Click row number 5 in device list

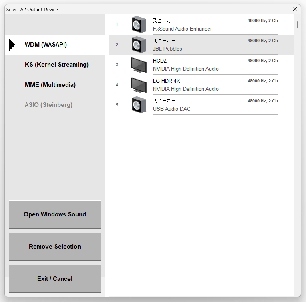point(117,105)
